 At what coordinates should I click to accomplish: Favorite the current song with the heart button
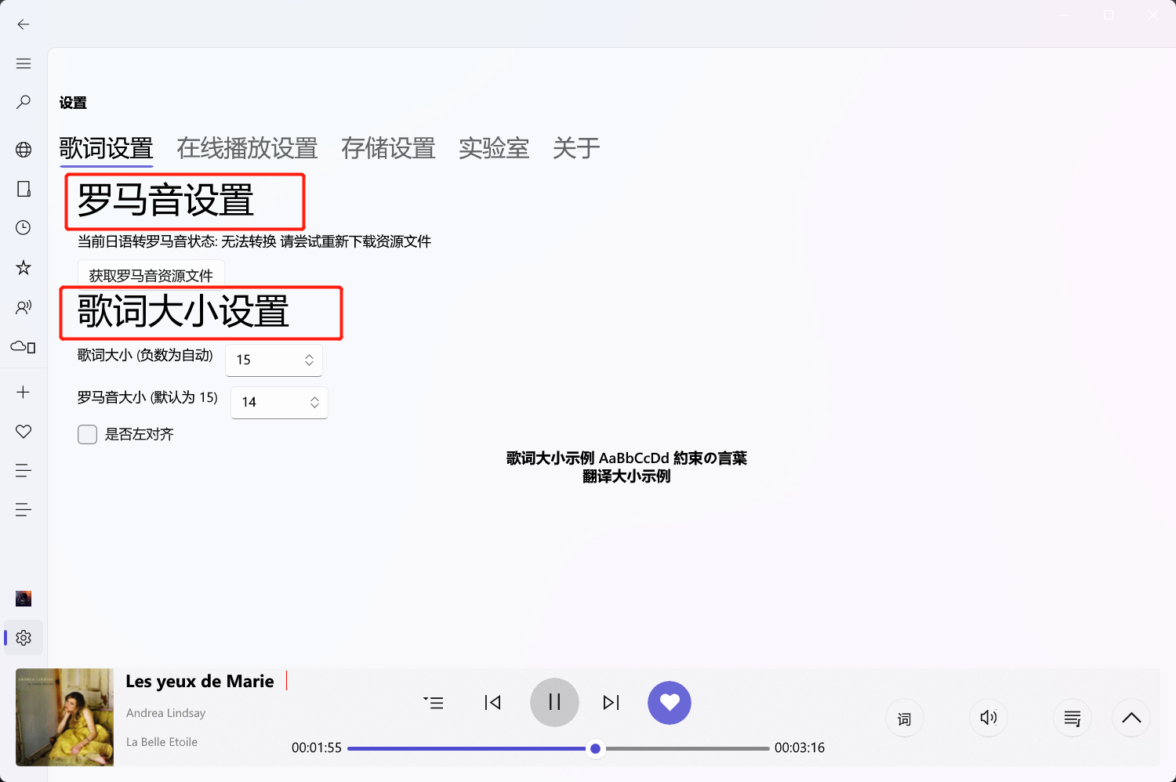tap(669, 702)
